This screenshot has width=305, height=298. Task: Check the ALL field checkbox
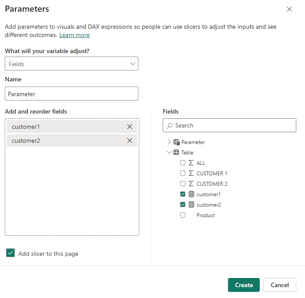tap(183, 163)
